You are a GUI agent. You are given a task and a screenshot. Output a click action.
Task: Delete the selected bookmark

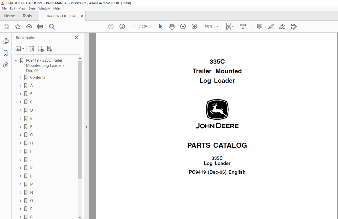tap(32, 49)
